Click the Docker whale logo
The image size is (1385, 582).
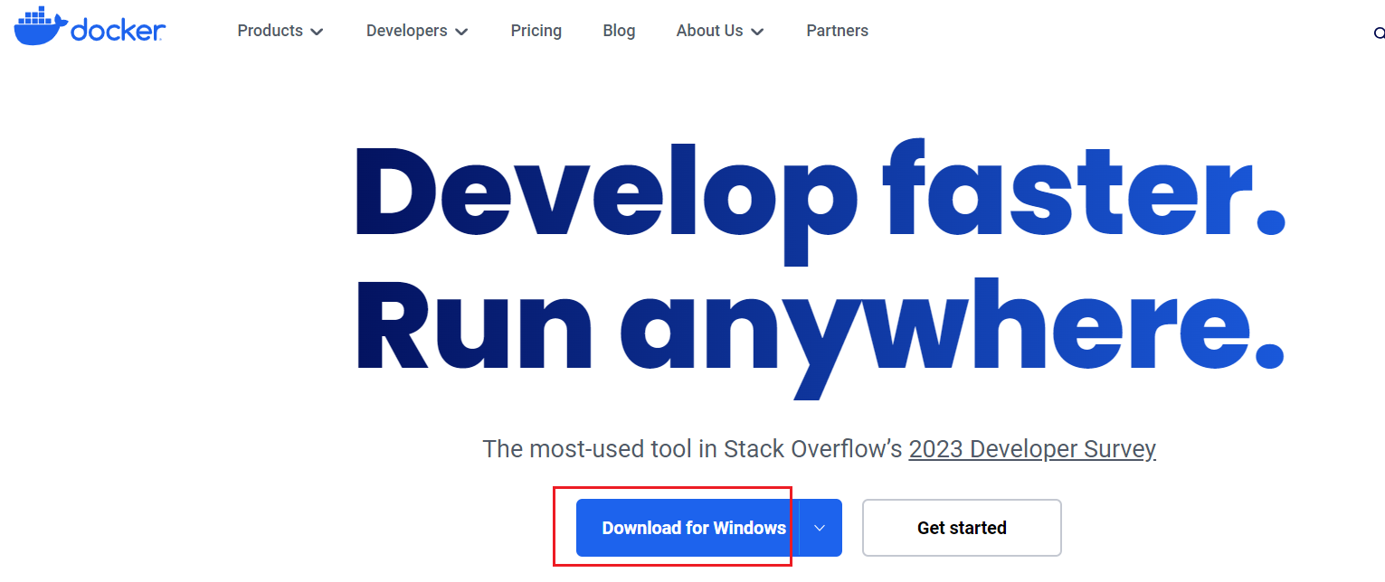pos(90,27)
